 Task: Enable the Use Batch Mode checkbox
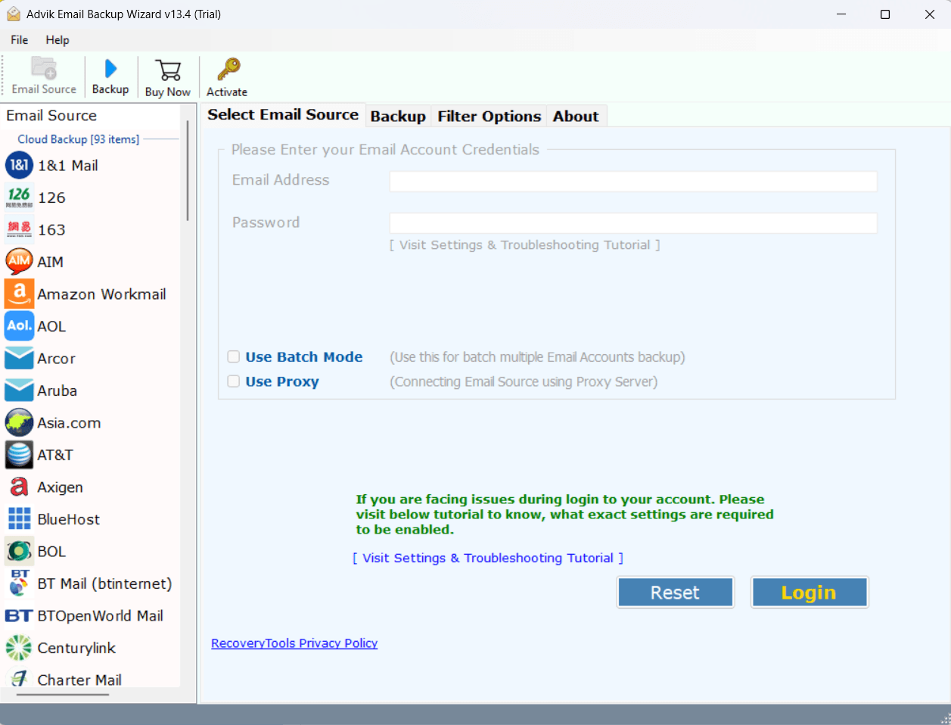point(234,356)
